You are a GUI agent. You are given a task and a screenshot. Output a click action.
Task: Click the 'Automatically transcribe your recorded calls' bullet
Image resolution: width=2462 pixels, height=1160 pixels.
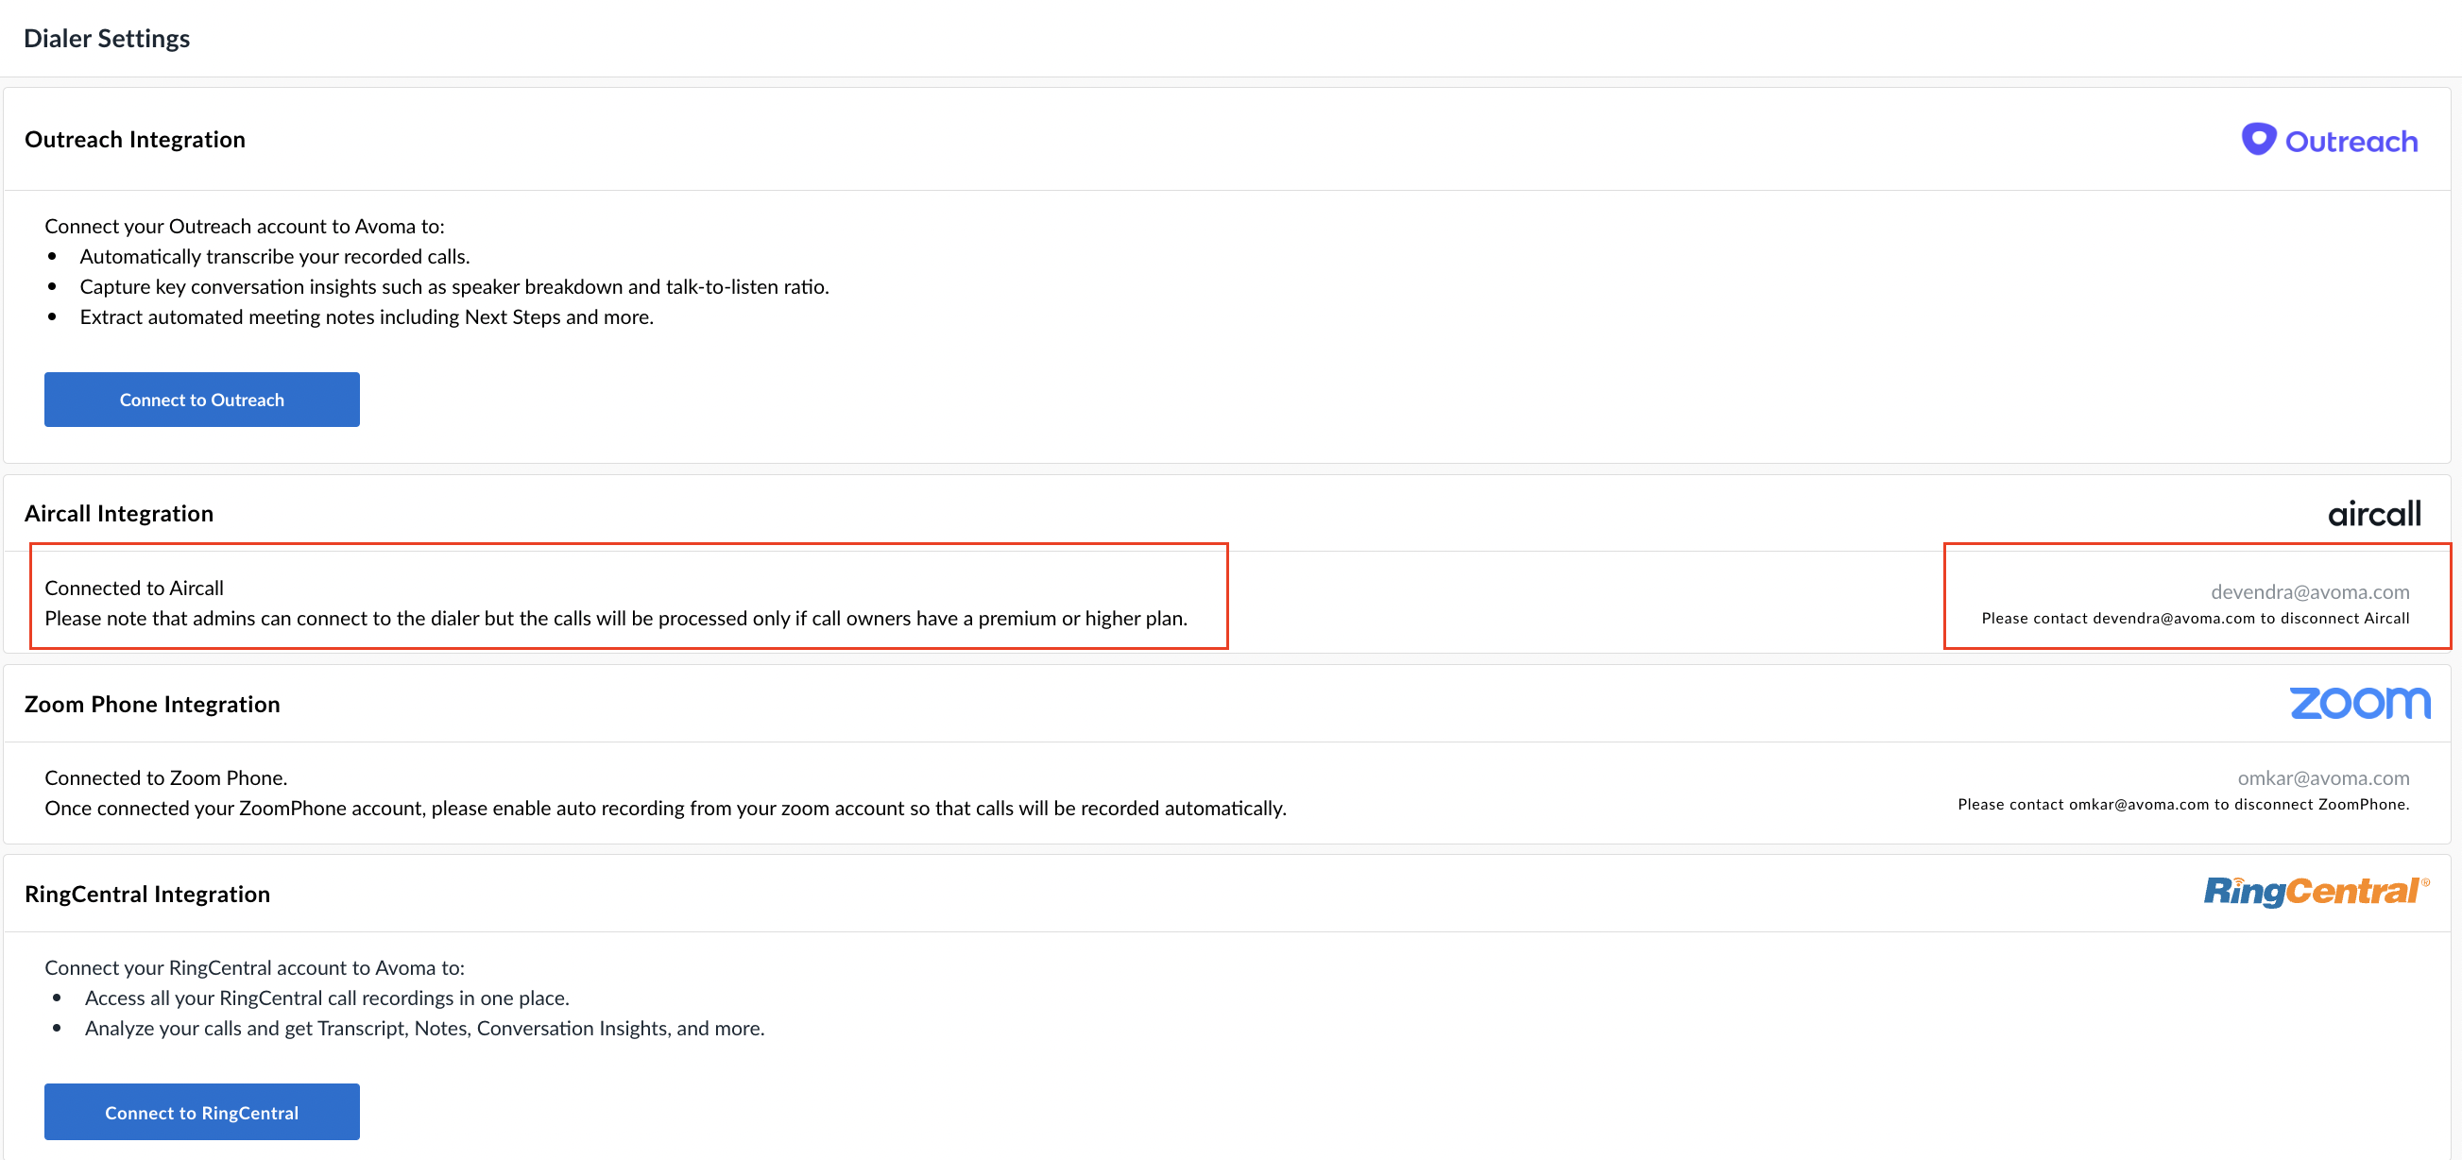(x=274, y=256)
